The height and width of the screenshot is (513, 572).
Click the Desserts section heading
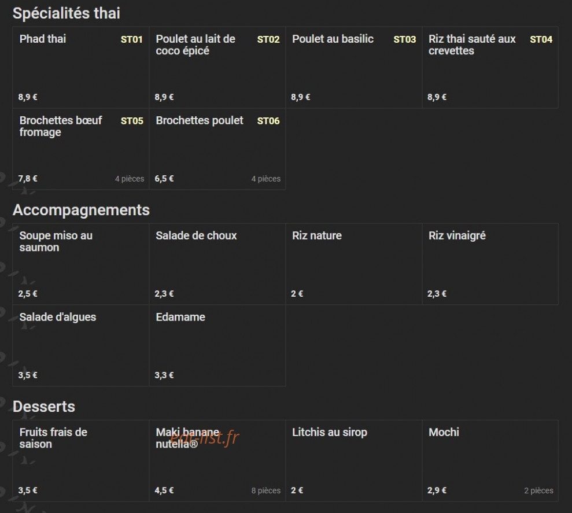point(44,407)
